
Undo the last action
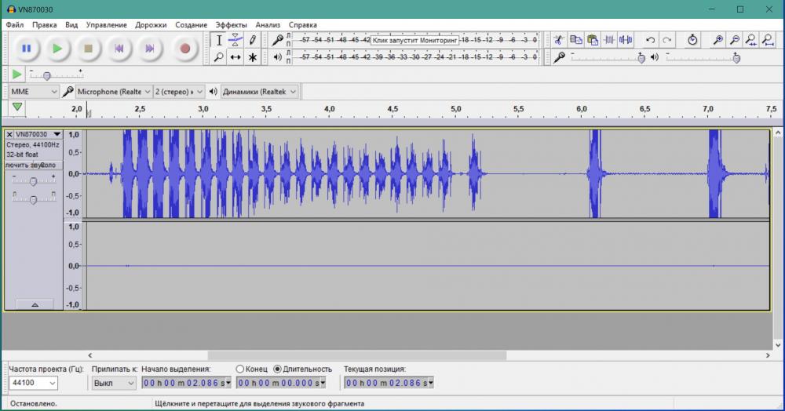650,40
